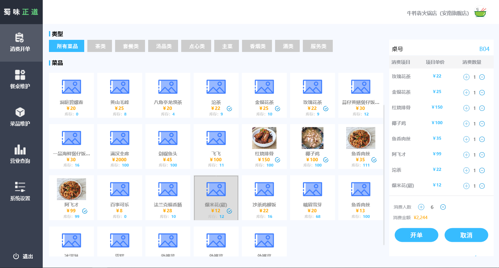Increase the 消费人数 count
Viewport: 499px width, 268px height.
click(421, 207)
